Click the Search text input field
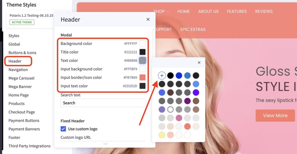Screen dimensions: 297x154 pos(103,103)
